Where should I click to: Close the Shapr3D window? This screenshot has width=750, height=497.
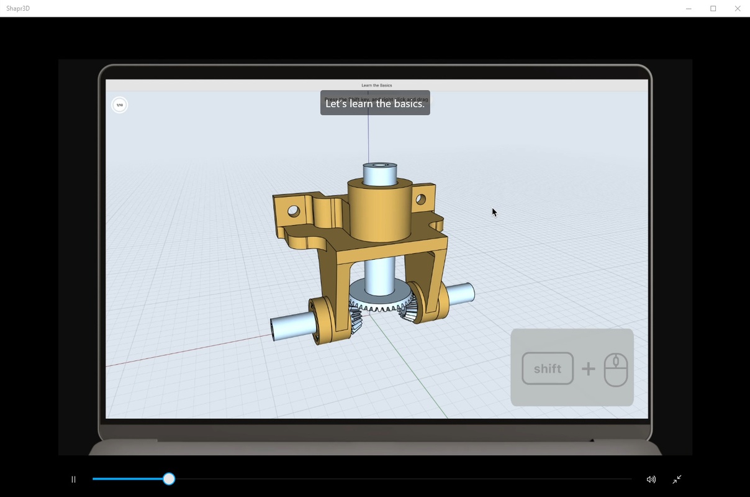coord(738,9)
